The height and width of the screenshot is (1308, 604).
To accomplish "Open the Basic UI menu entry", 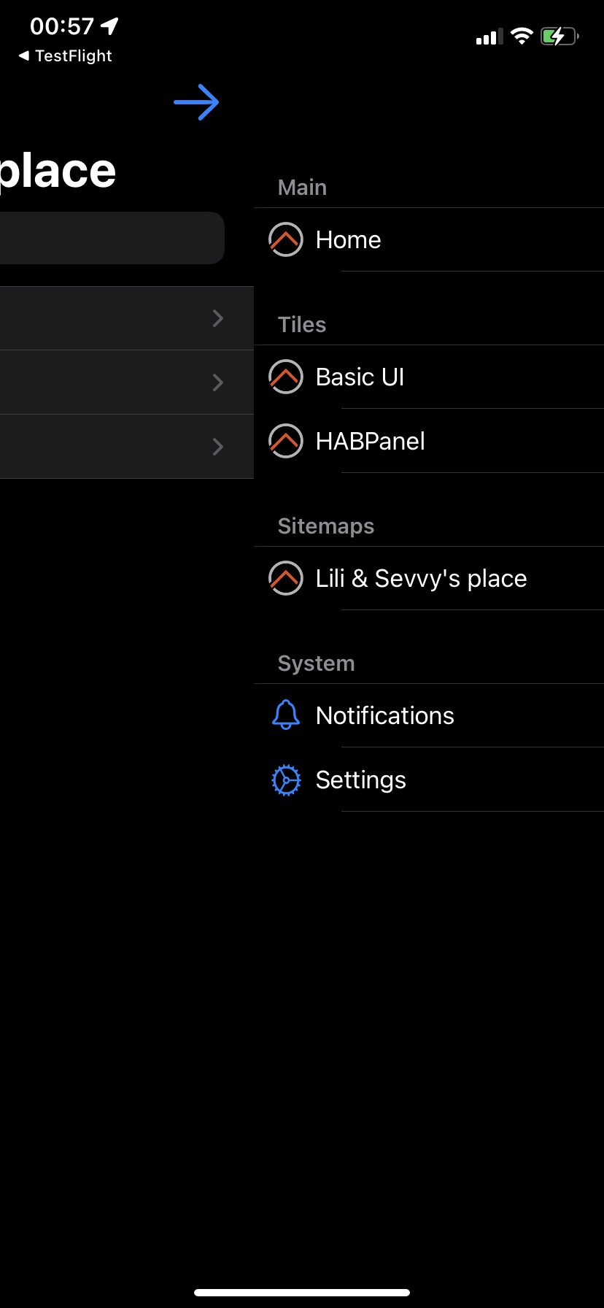I will (x=360, y=377).
